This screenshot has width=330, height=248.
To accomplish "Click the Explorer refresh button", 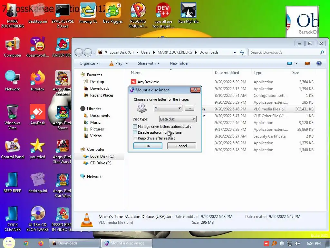I will (242, 52).
